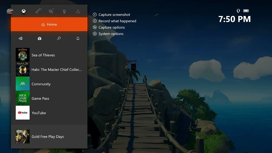272x153 pixels.
Task: Open the Microsoft Store bag icon
Action: (x=40, y=38)
